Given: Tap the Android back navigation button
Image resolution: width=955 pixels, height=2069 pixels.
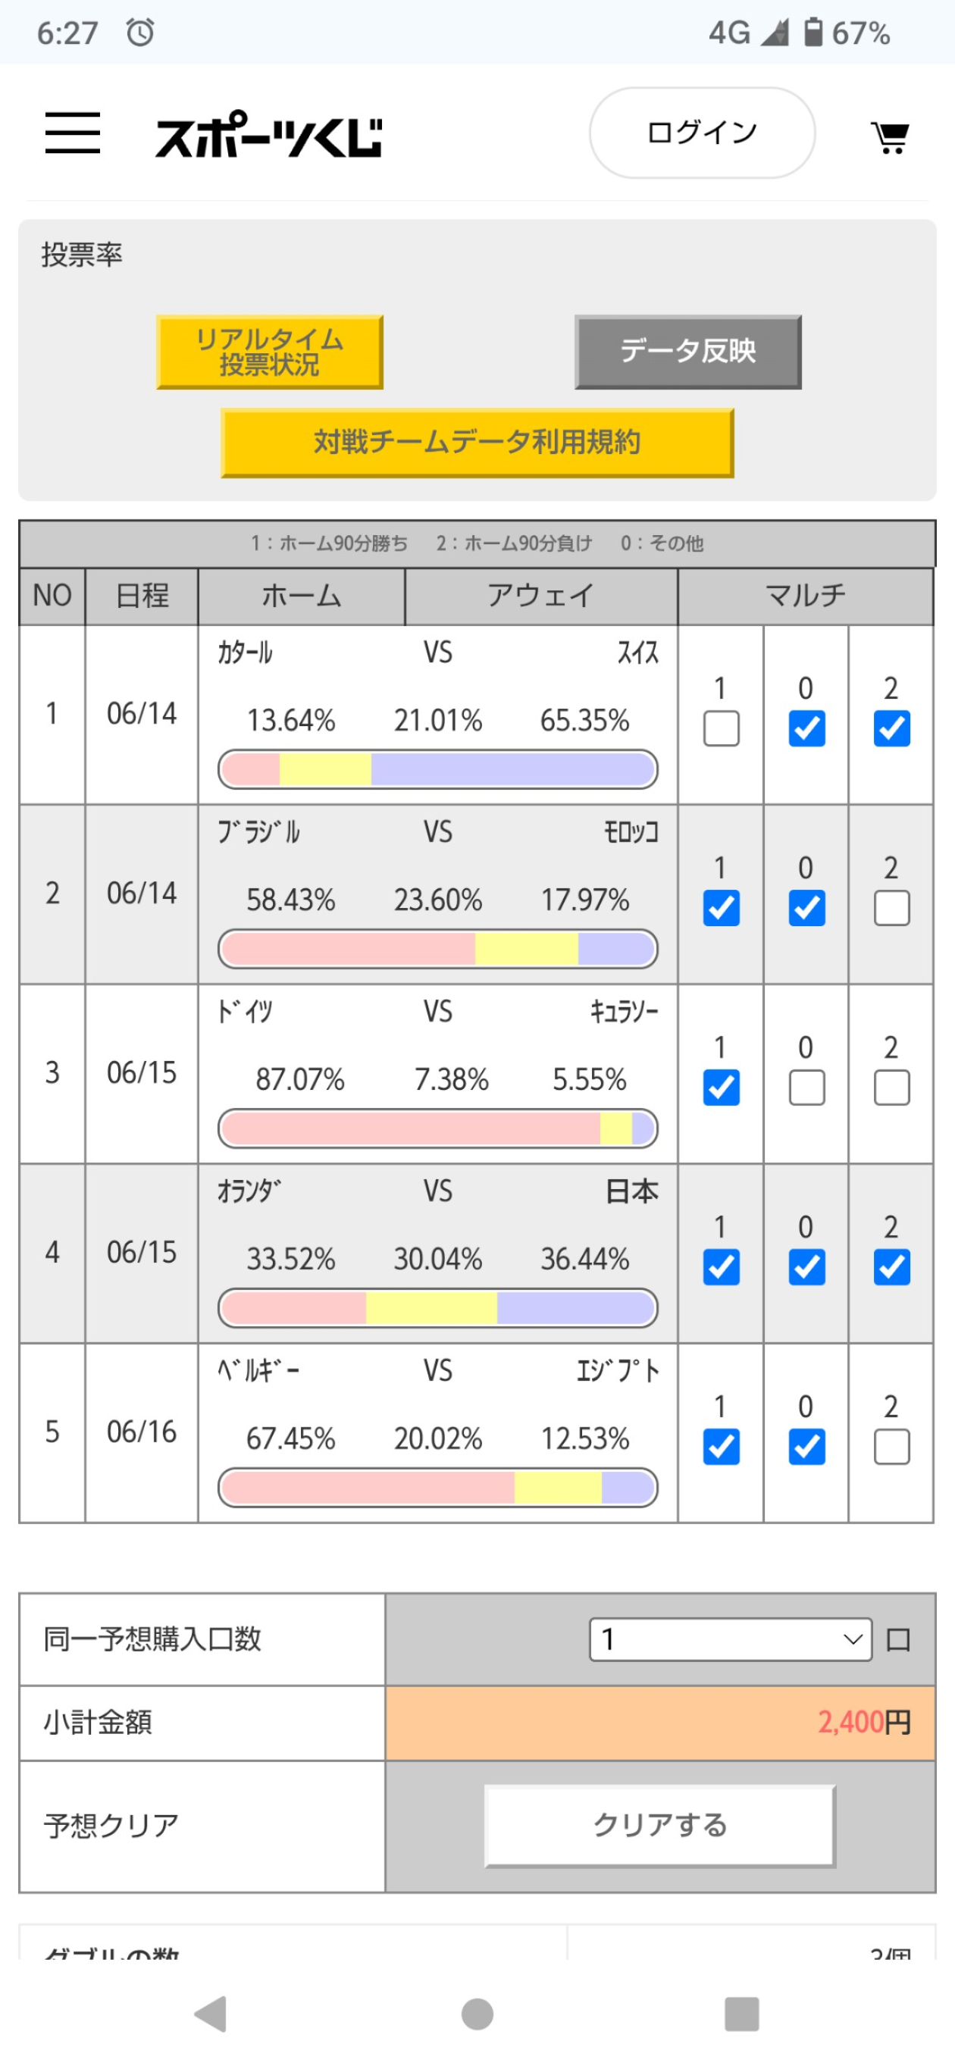Looking at the screenshot, I should pos(211,2014).
